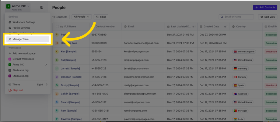
Task: Select the checked Acme INC workspace entry
Action: coord(28,65)
